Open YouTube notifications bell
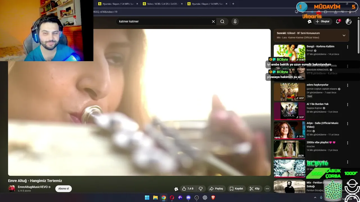The width and height of the screenshot is (360, 202). click(338, 21)
